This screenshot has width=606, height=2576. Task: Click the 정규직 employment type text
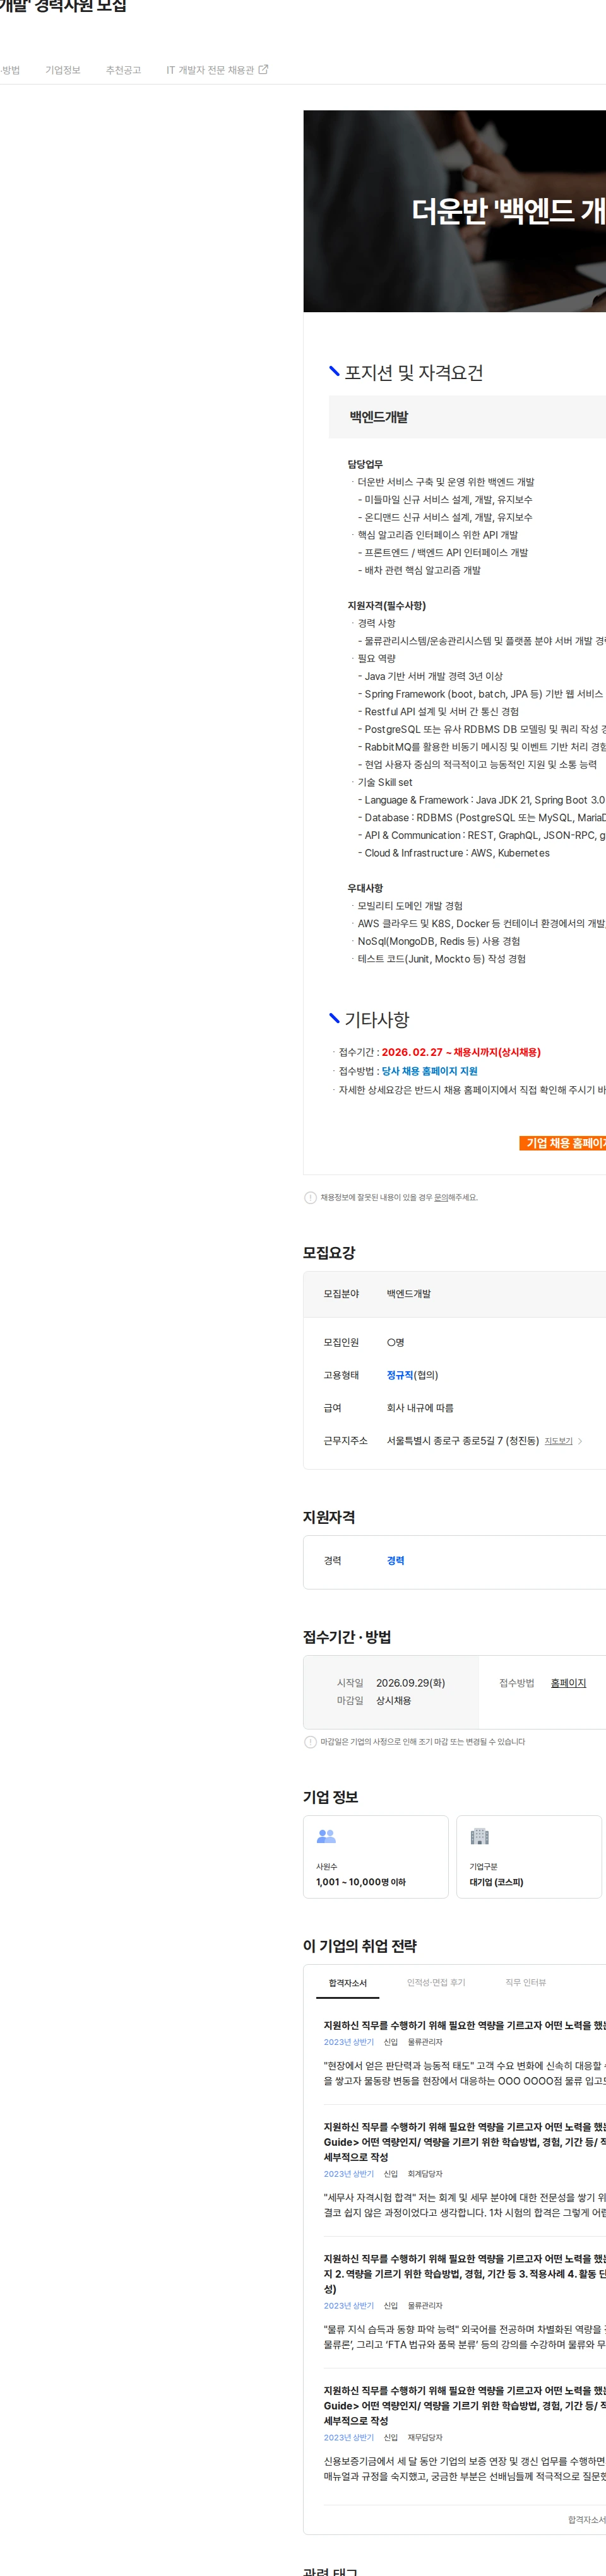click(399, 1376)
